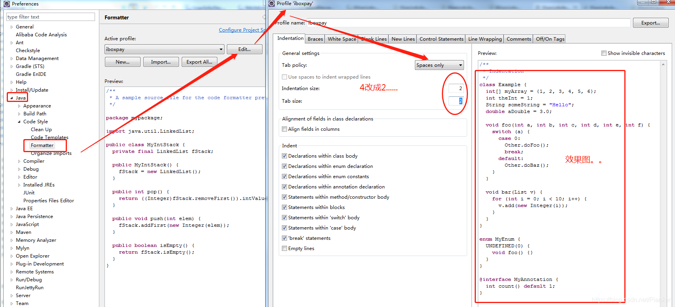
Task: Switch to the White Space tab
Action: (342, 39)
